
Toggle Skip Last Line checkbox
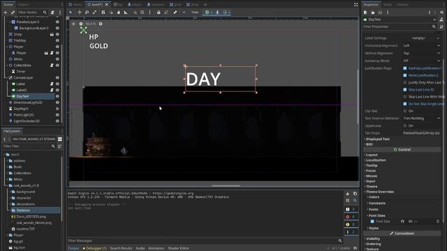(x=405, y=90)
